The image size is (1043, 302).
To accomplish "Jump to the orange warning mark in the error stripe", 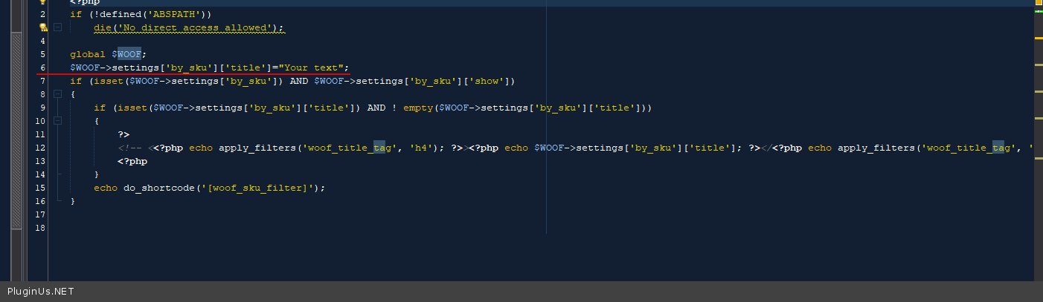I will (1039, 38).
